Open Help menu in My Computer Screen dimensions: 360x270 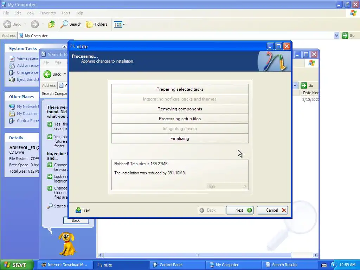(79, 13)
